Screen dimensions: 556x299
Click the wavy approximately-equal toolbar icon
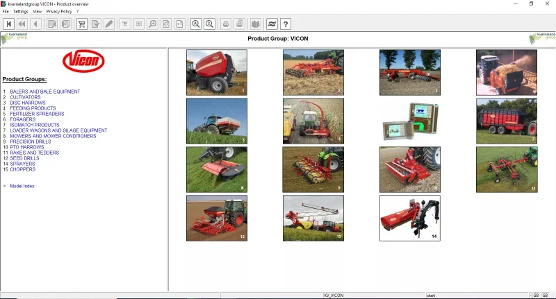(272, 24)
